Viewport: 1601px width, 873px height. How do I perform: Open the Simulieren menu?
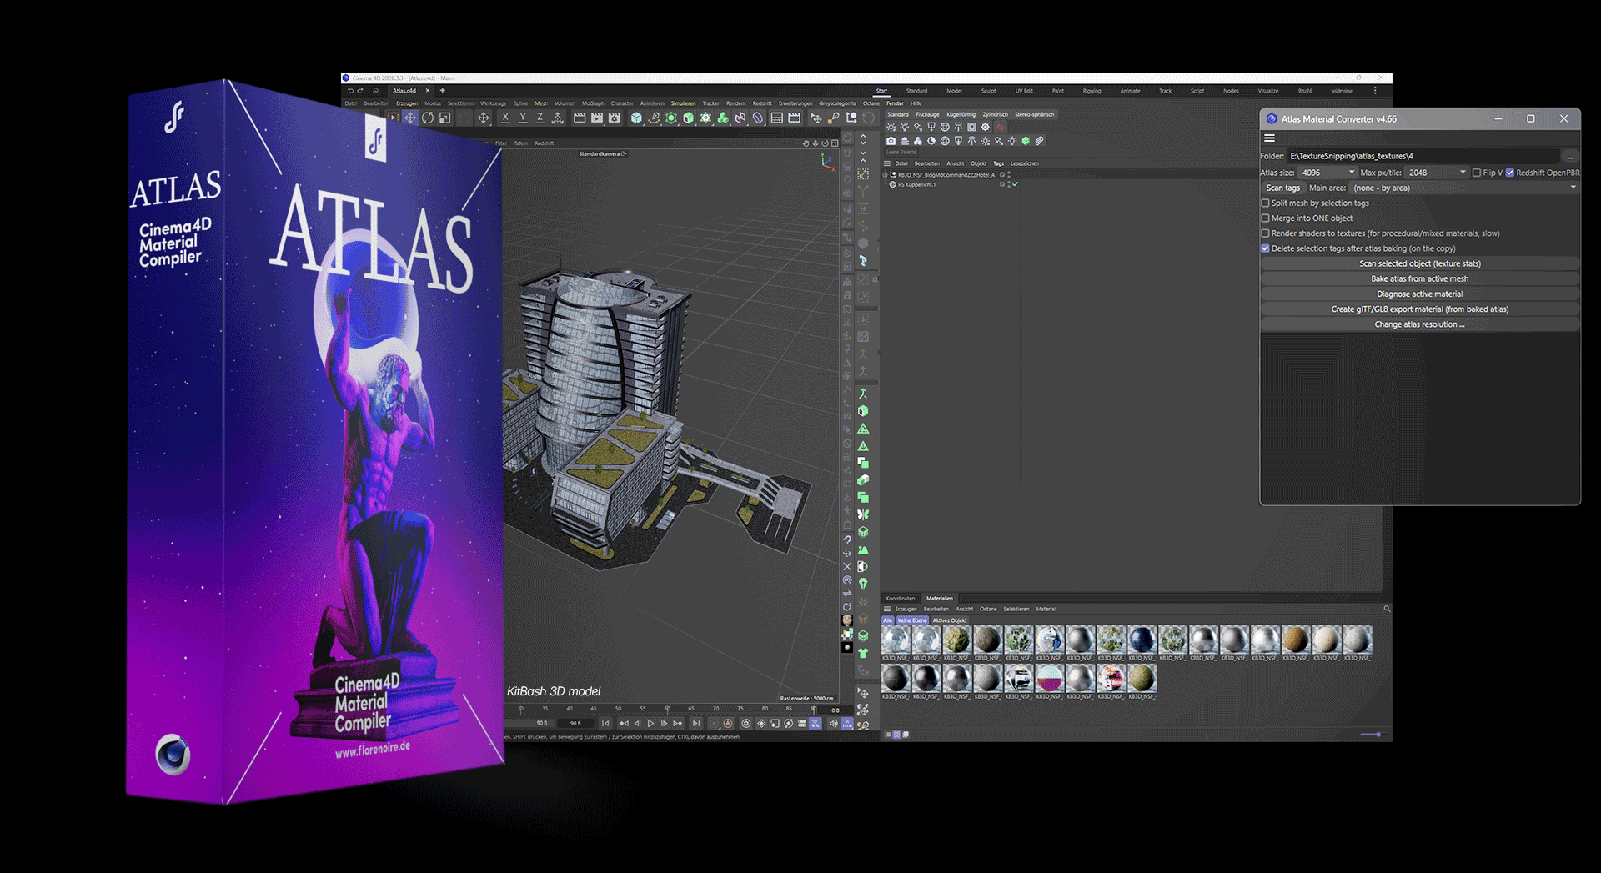[683, 103]
